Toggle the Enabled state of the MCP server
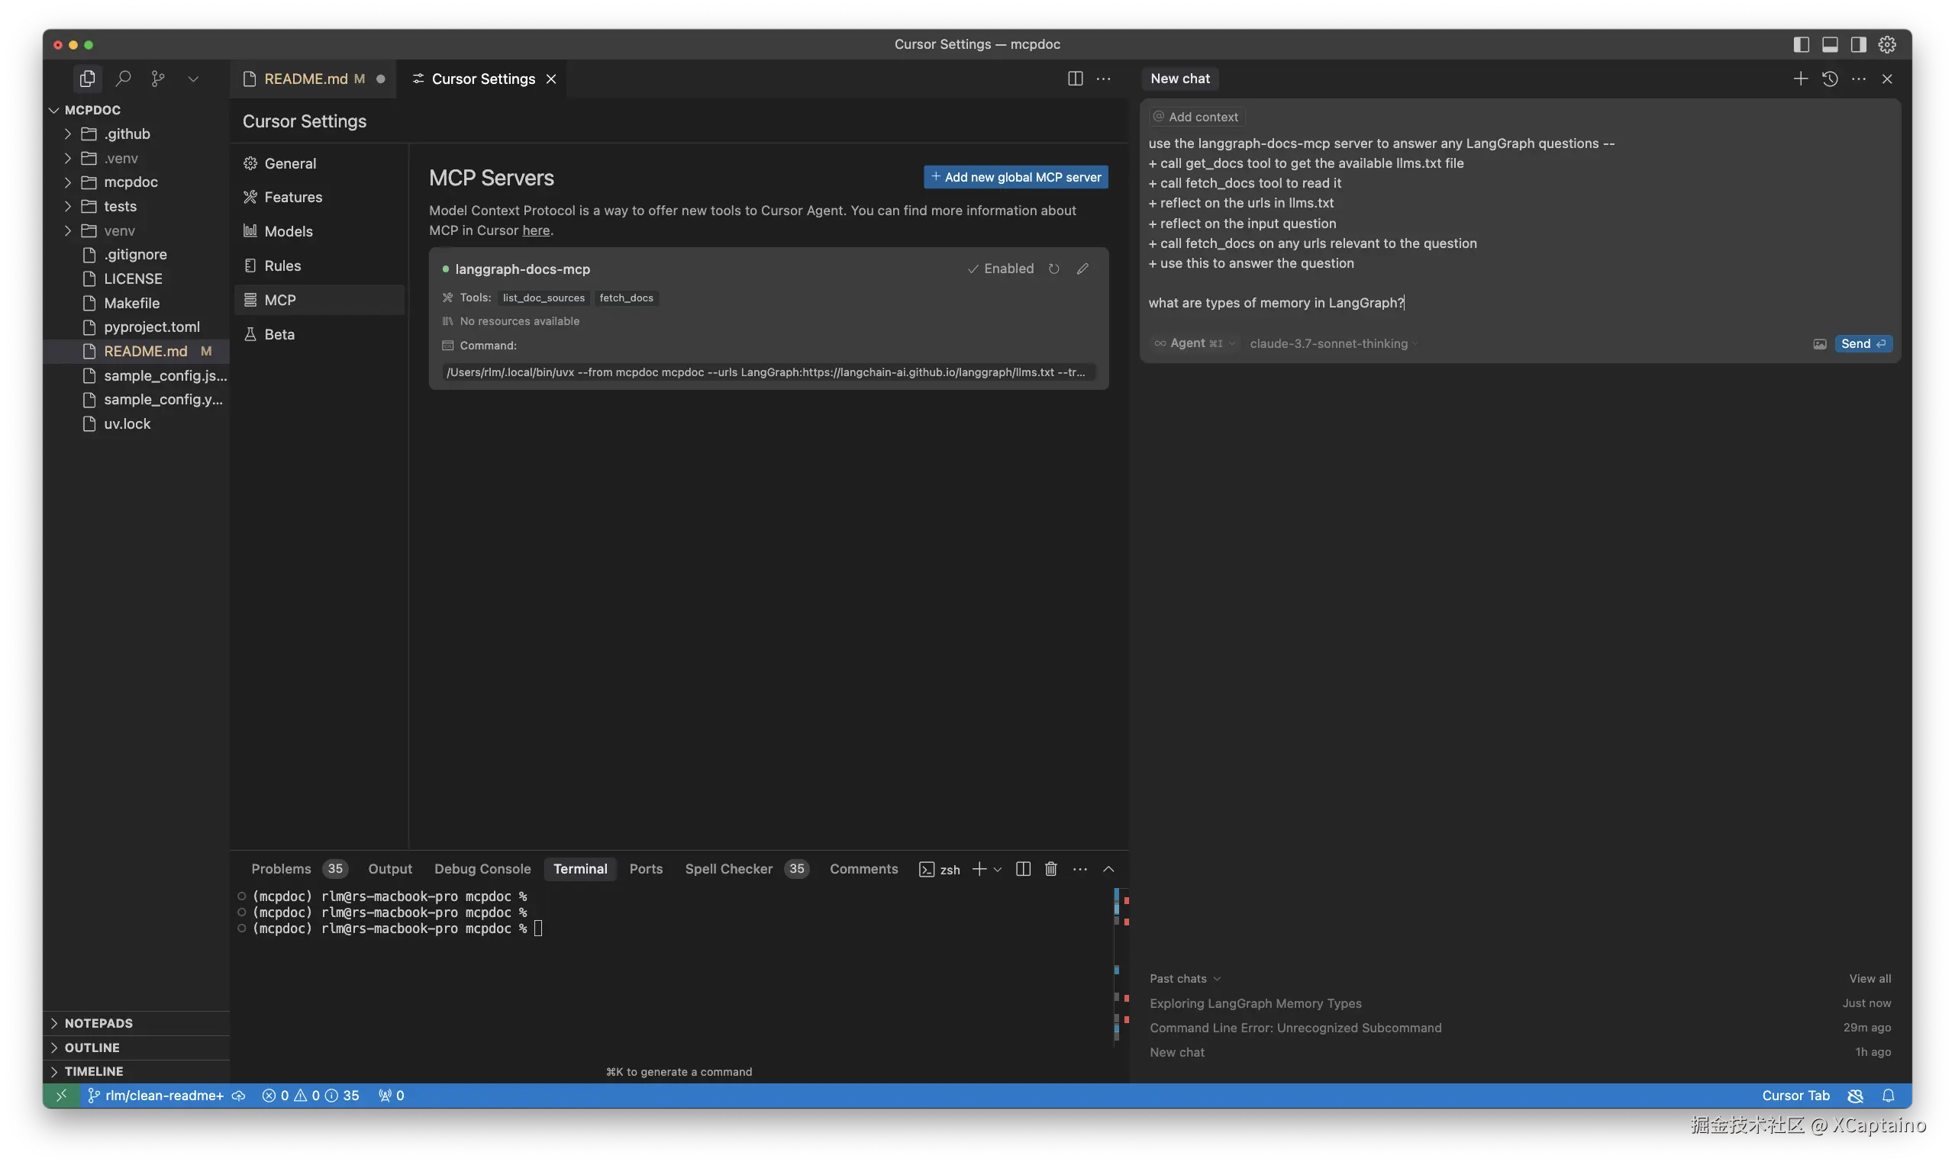This screenshot has width=1955, height=1165. click(x=1001, y=269)
